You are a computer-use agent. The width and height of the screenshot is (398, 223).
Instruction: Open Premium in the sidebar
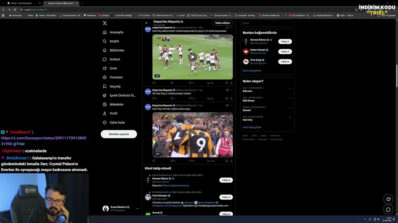(x=113, y=77)
